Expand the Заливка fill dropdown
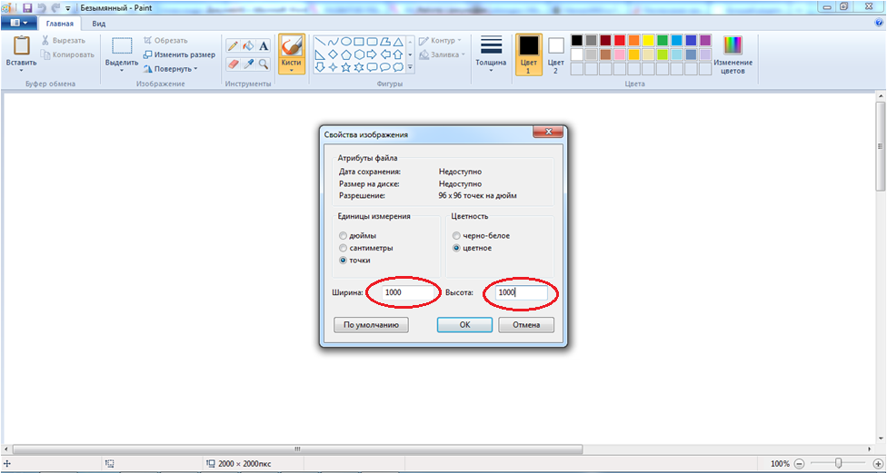This screenshot has height=473, width=887. (463, 54)
